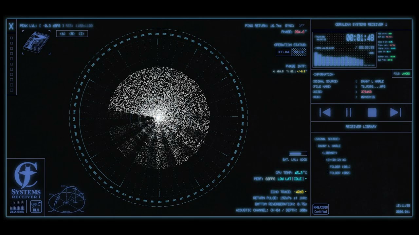Click the -INFORMATION- section header

coord(323,74)
